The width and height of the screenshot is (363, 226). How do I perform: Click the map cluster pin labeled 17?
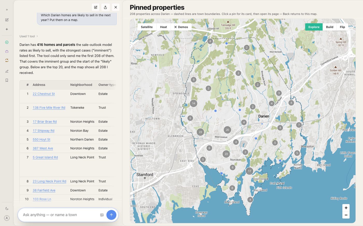(x=249, y=171)
